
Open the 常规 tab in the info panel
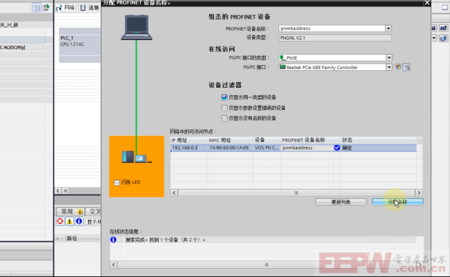tap(70, 211)
